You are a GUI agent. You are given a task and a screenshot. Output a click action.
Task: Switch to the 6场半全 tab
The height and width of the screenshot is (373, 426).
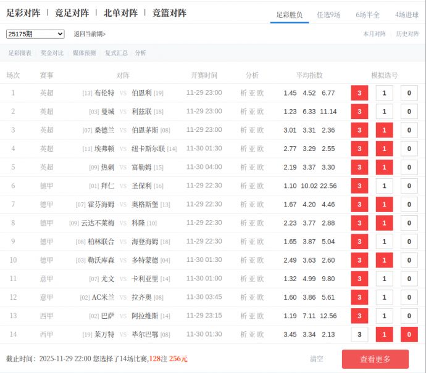point(368,15)
